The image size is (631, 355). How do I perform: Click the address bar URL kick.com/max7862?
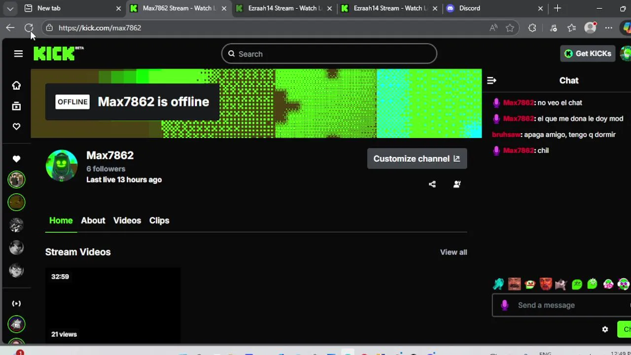[x=100, y=28]
